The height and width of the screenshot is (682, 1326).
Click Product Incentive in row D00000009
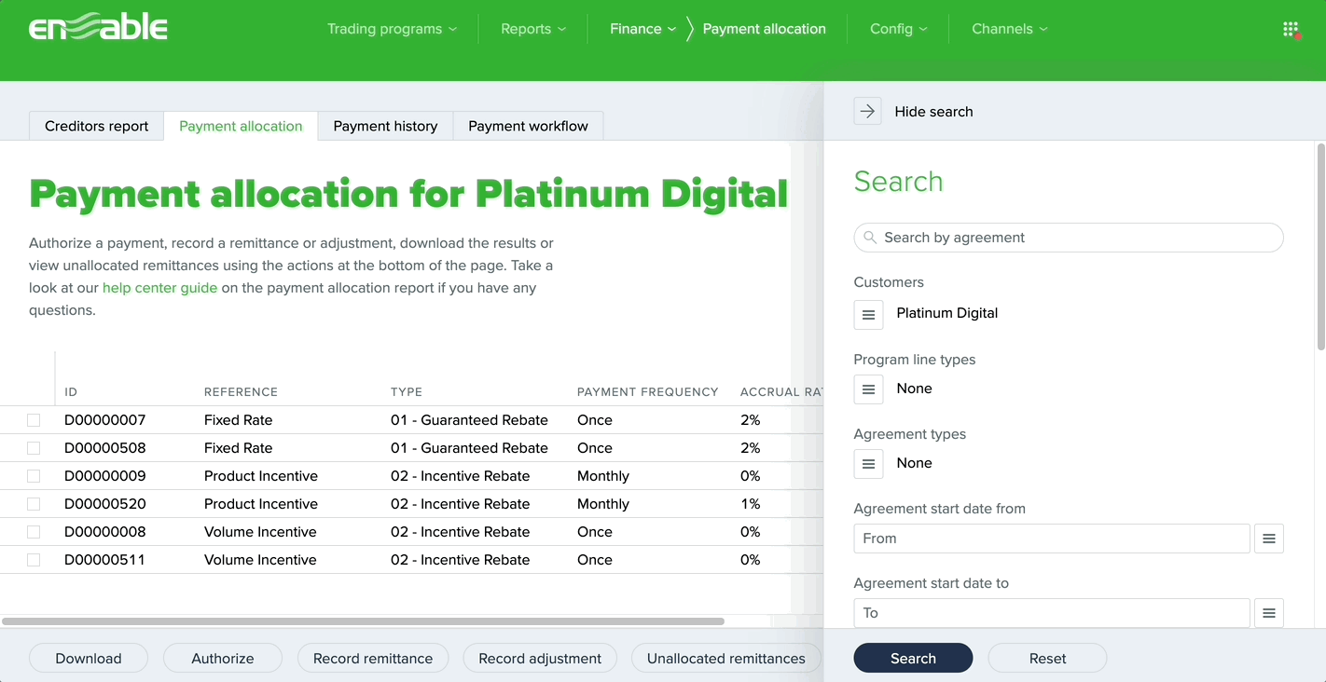tap(261, 476)
